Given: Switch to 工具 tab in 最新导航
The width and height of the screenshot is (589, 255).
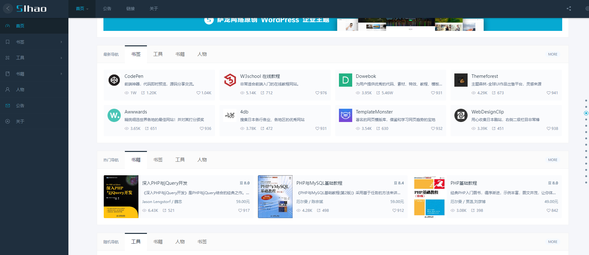Looking at the screenshot, I should [158, 54].
